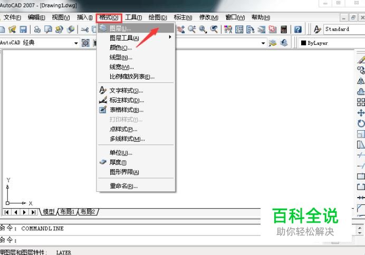
Task: Open the Properties palette icon
Action: click(x=228, y=30)
